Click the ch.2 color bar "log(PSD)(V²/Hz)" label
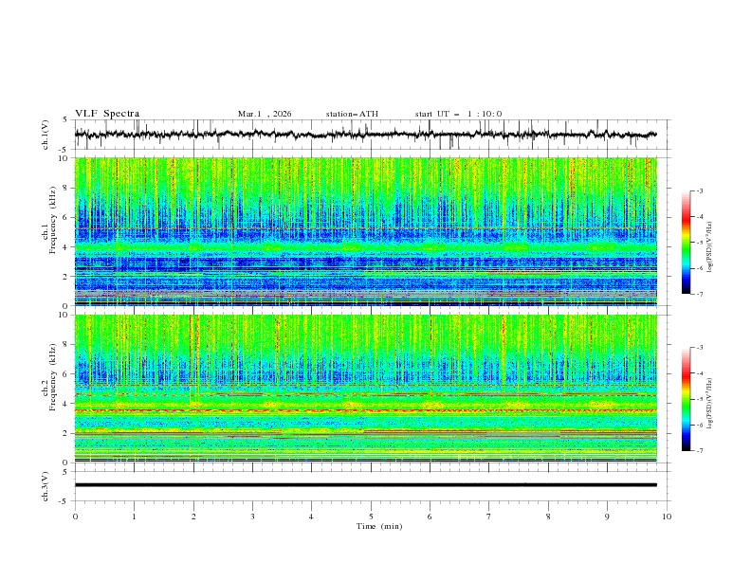This screenshot has height=580, width=751. (709, 404)
